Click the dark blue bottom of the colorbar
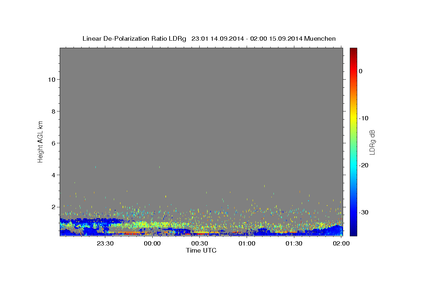 pyautogui.click(x=353, y=232)
